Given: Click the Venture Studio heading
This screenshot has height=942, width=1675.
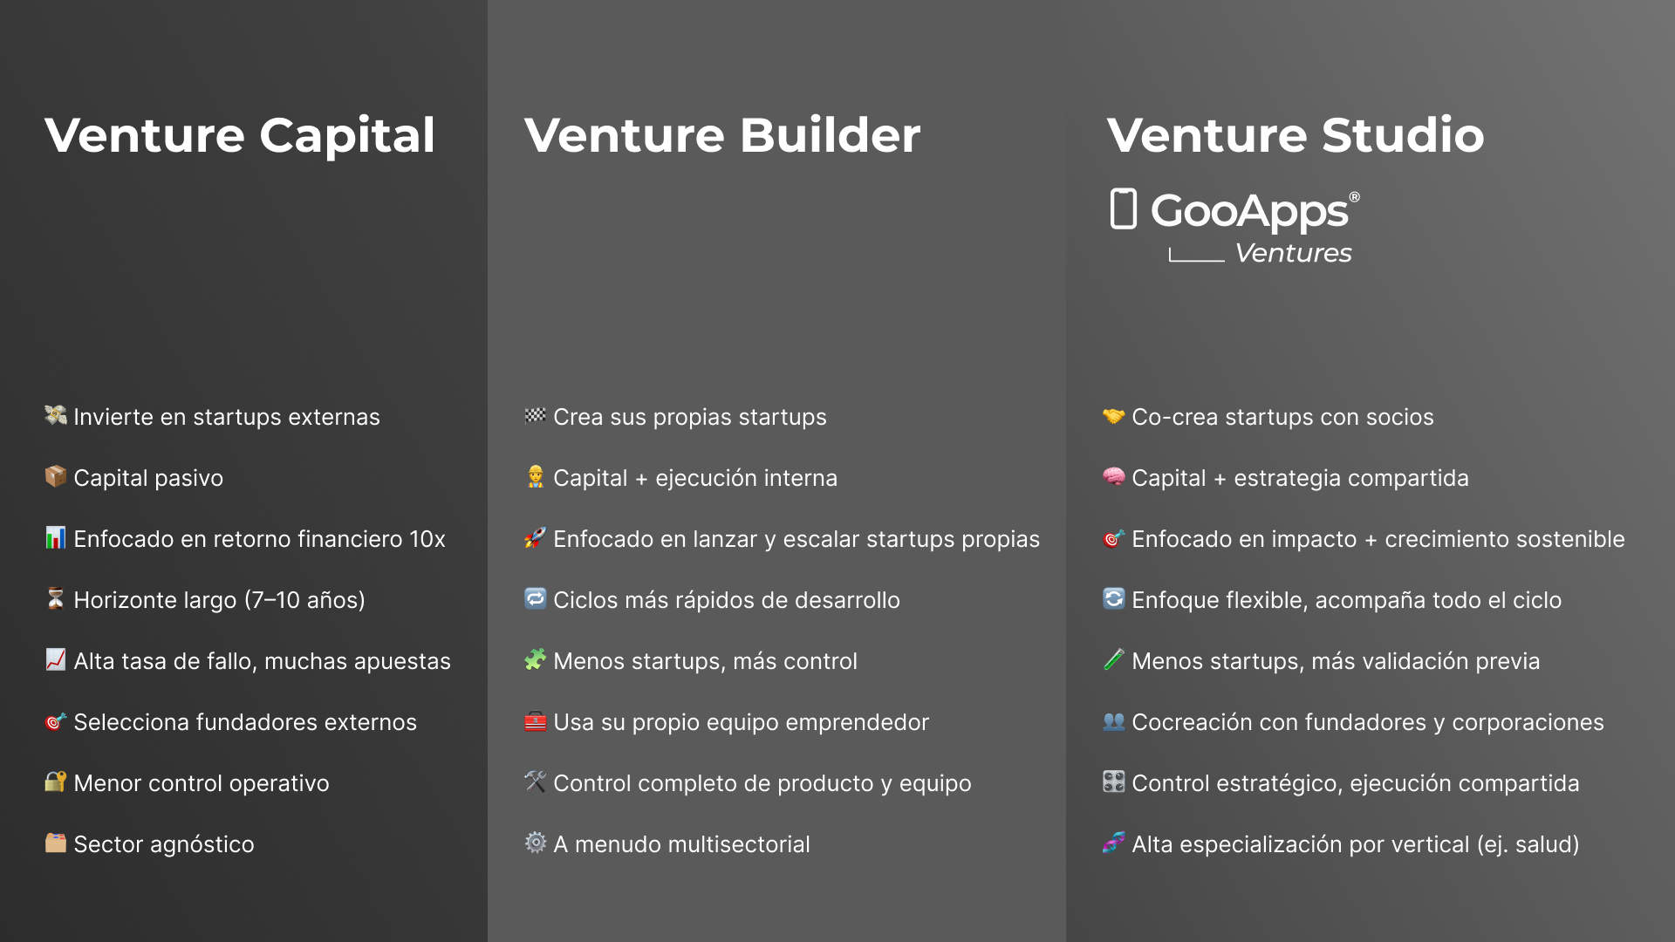Looking at the screenshot, I should (1295, 135).
